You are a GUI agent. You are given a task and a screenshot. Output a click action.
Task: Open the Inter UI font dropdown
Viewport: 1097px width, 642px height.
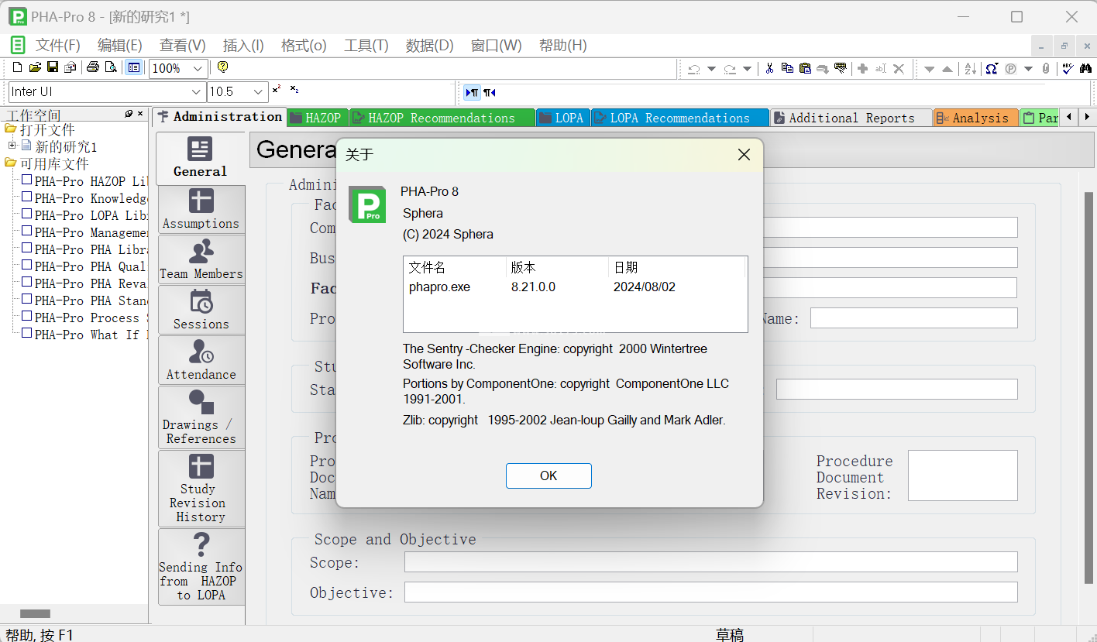[x=197, y=92]
